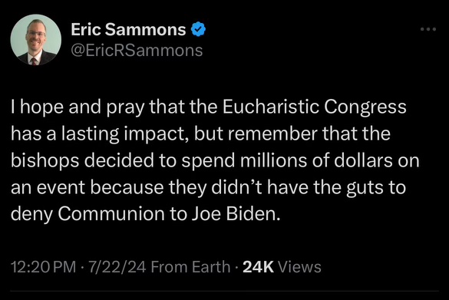Open the @EricRSammons handle link
449x300 pixels.
coord(137,51)
